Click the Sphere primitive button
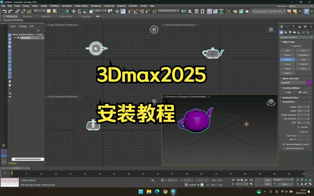The width and height of the screenshot is (314, 196). pos(287,55)
